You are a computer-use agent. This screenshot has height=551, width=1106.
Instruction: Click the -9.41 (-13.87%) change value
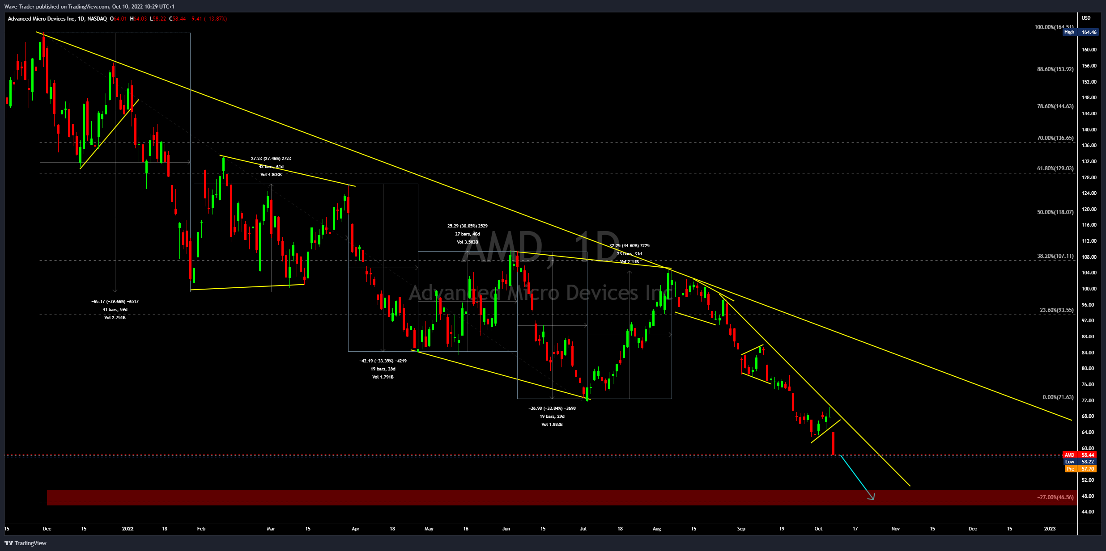click(208, 19)
